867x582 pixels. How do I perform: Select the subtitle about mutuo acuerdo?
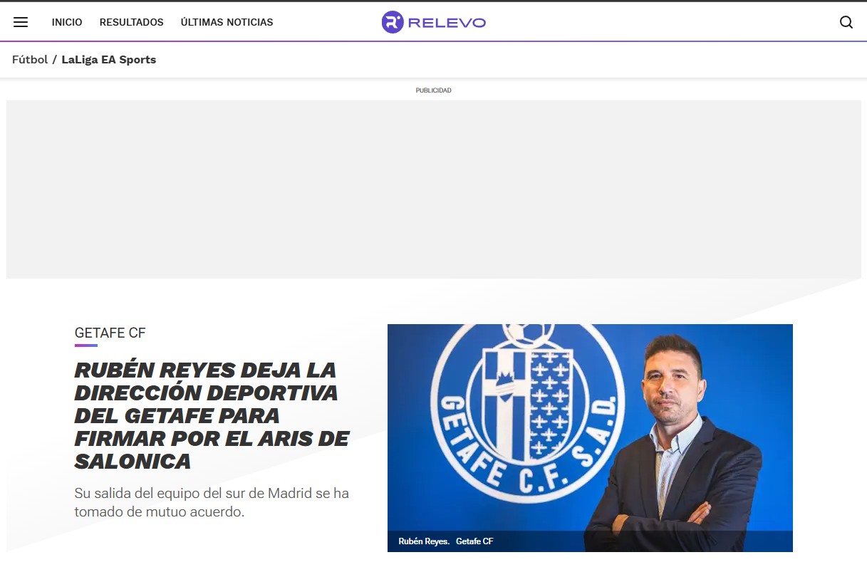coord(212,502)
